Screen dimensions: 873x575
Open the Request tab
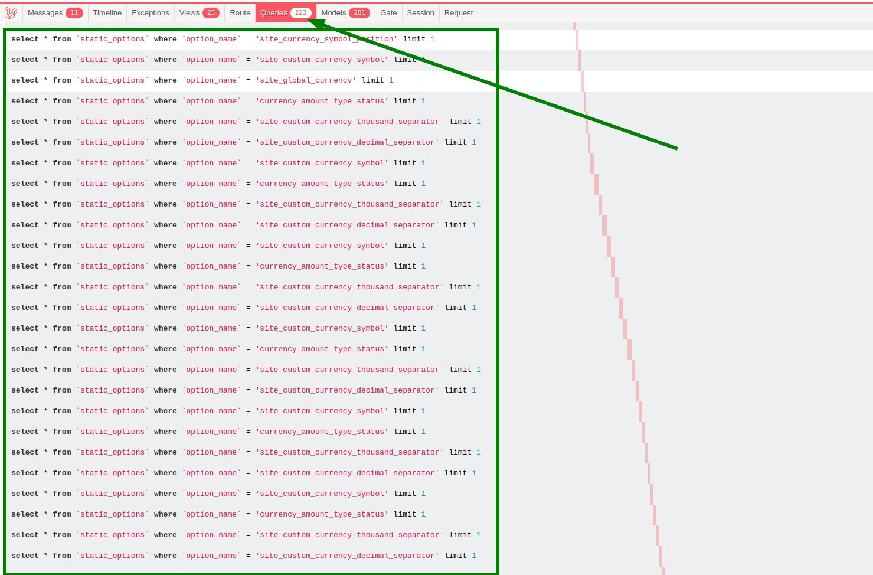tap(459, 12)
